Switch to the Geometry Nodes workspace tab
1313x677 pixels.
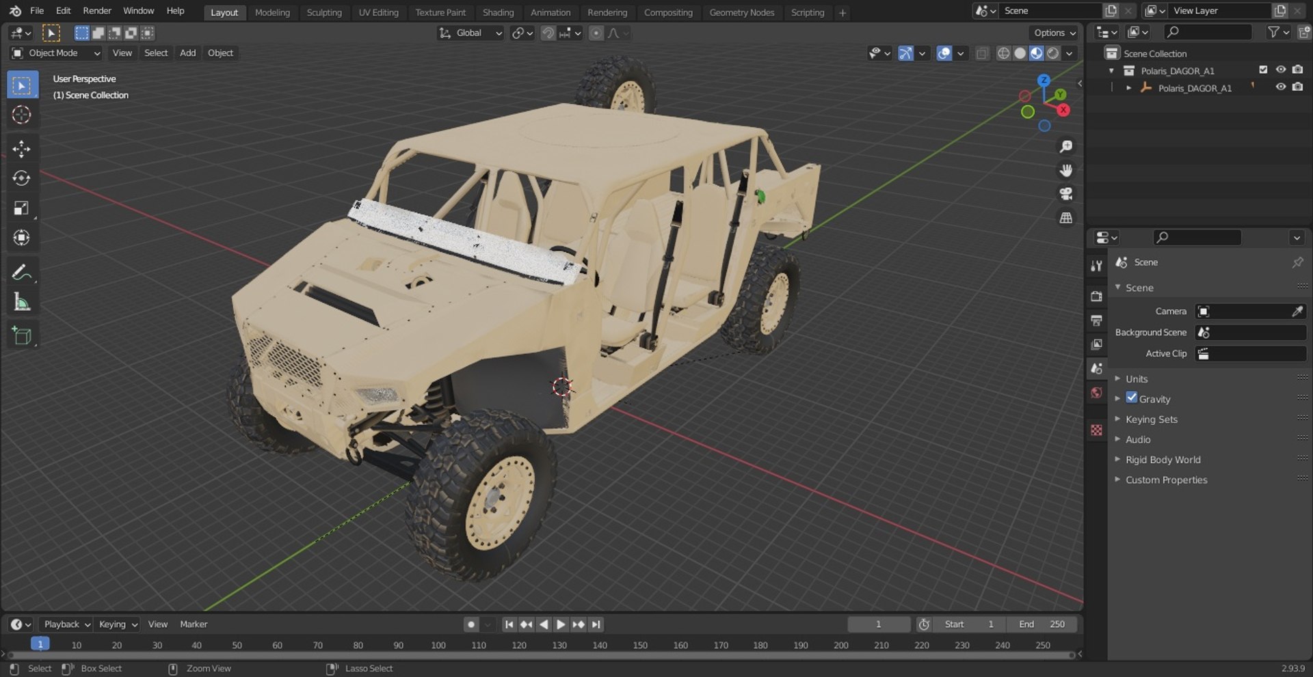tap(741, 12)
